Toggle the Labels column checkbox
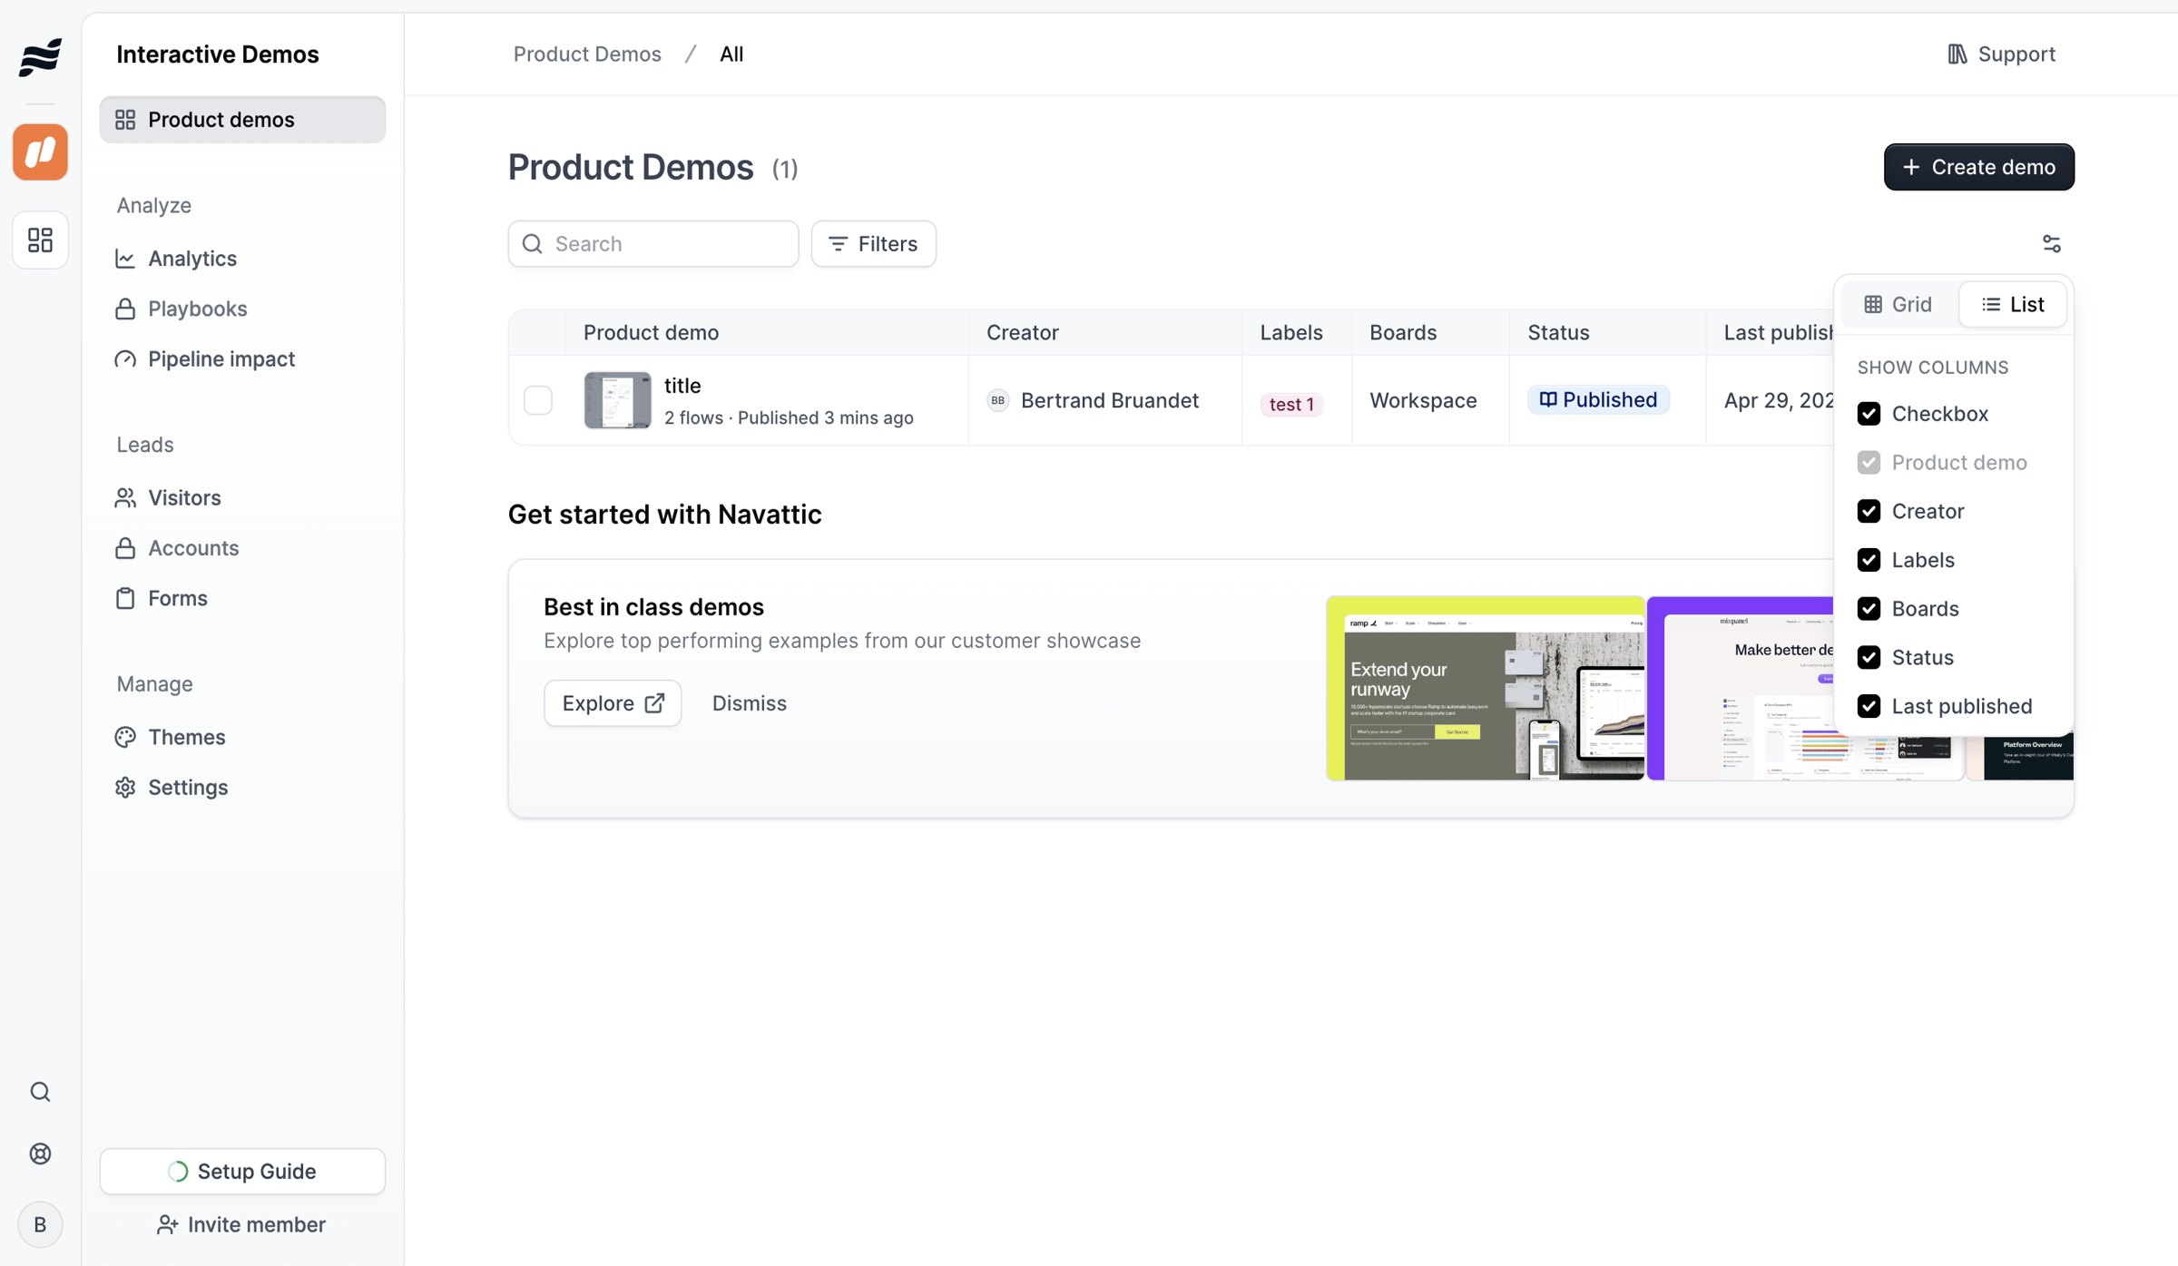This screenshot has width=2178, height=1266. click(x=1869, y=560)
